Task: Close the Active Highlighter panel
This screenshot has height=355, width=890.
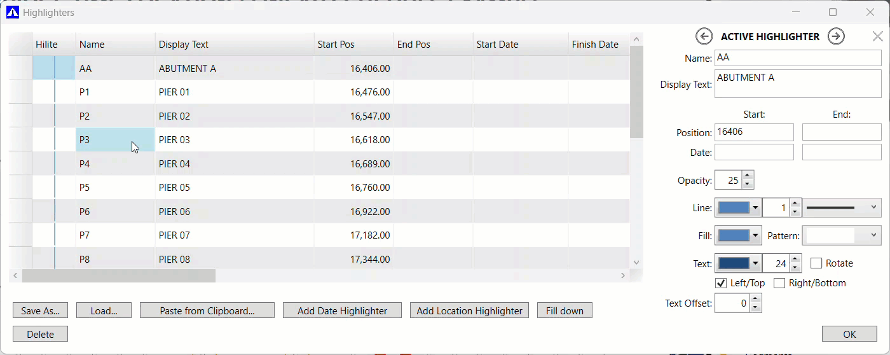Action: tap(877, 36)
